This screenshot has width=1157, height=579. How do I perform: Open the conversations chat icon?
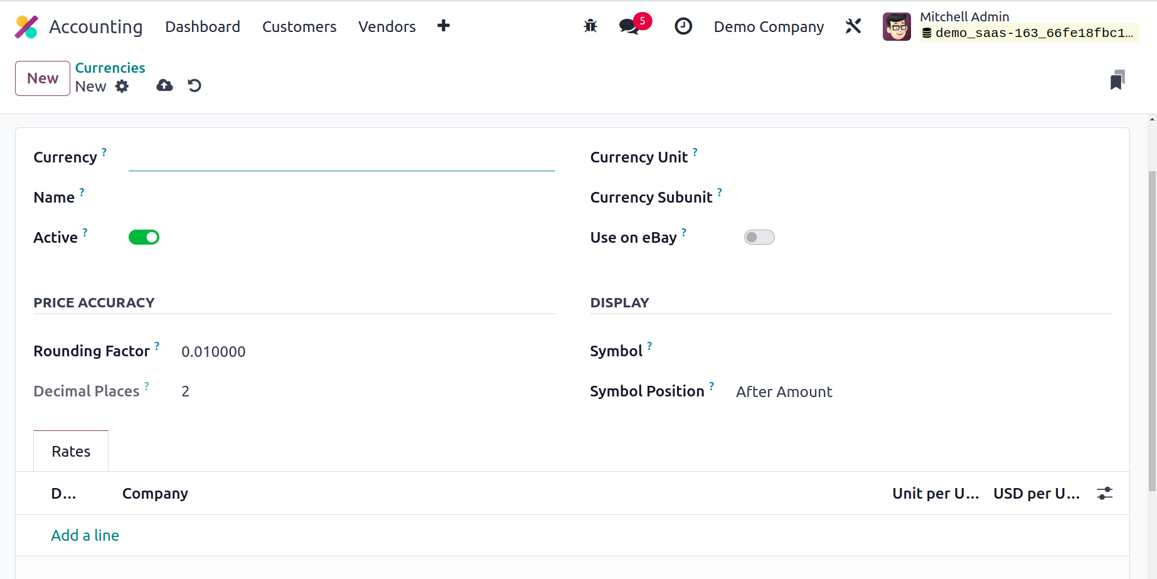pyautogui.click(x=629, y=26)
